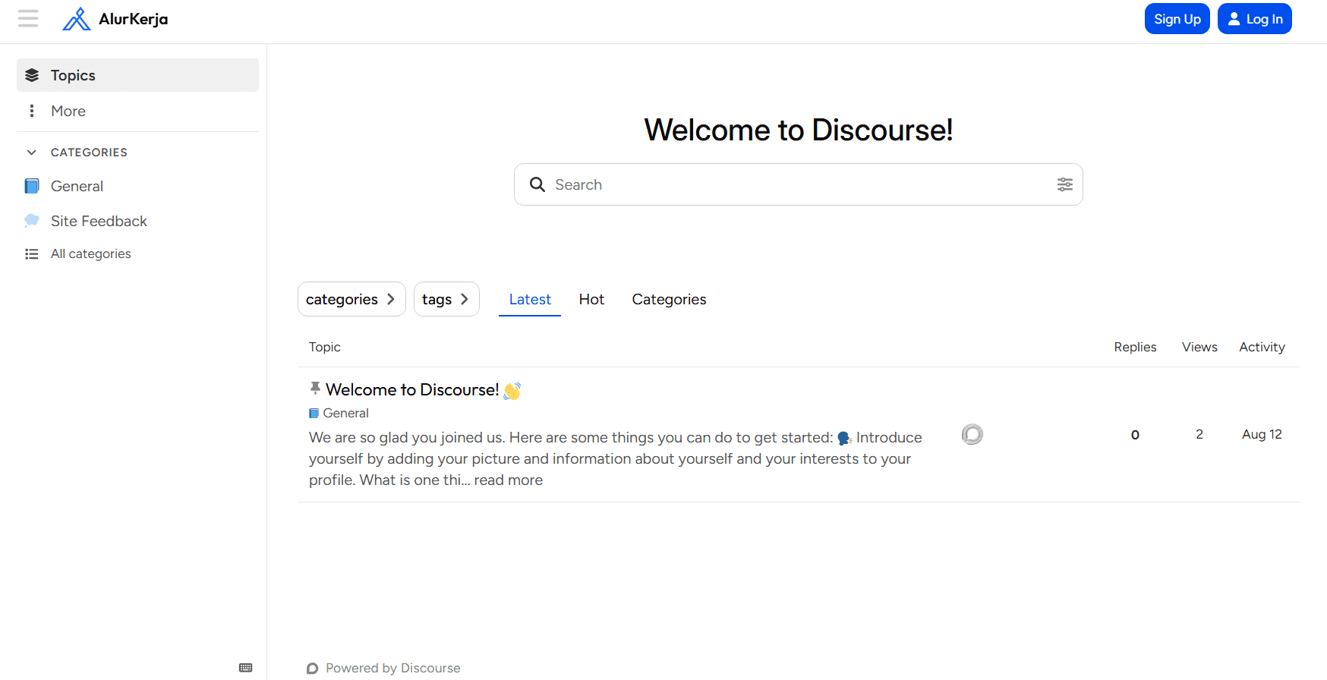Toggle the hamburger sidebar menu
This screenshot has width=1327, height=680.
28,18
